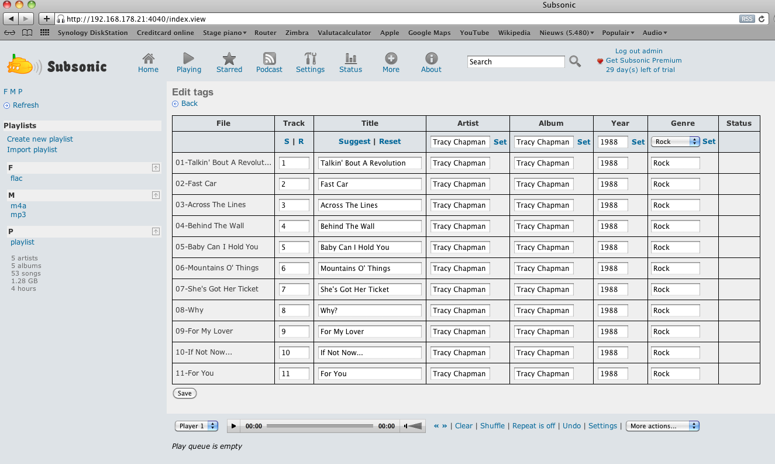The width and height of the screenshot is (775, 464).
Task: Open the More plus icon
Action: coord(391,58)
